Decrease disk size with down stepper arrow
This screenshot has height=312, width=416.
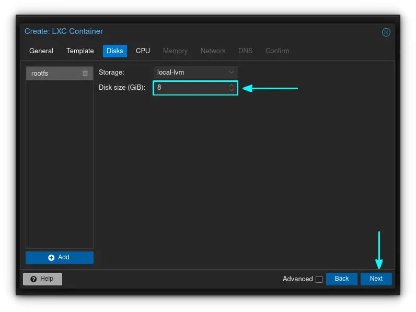(232, 90)
